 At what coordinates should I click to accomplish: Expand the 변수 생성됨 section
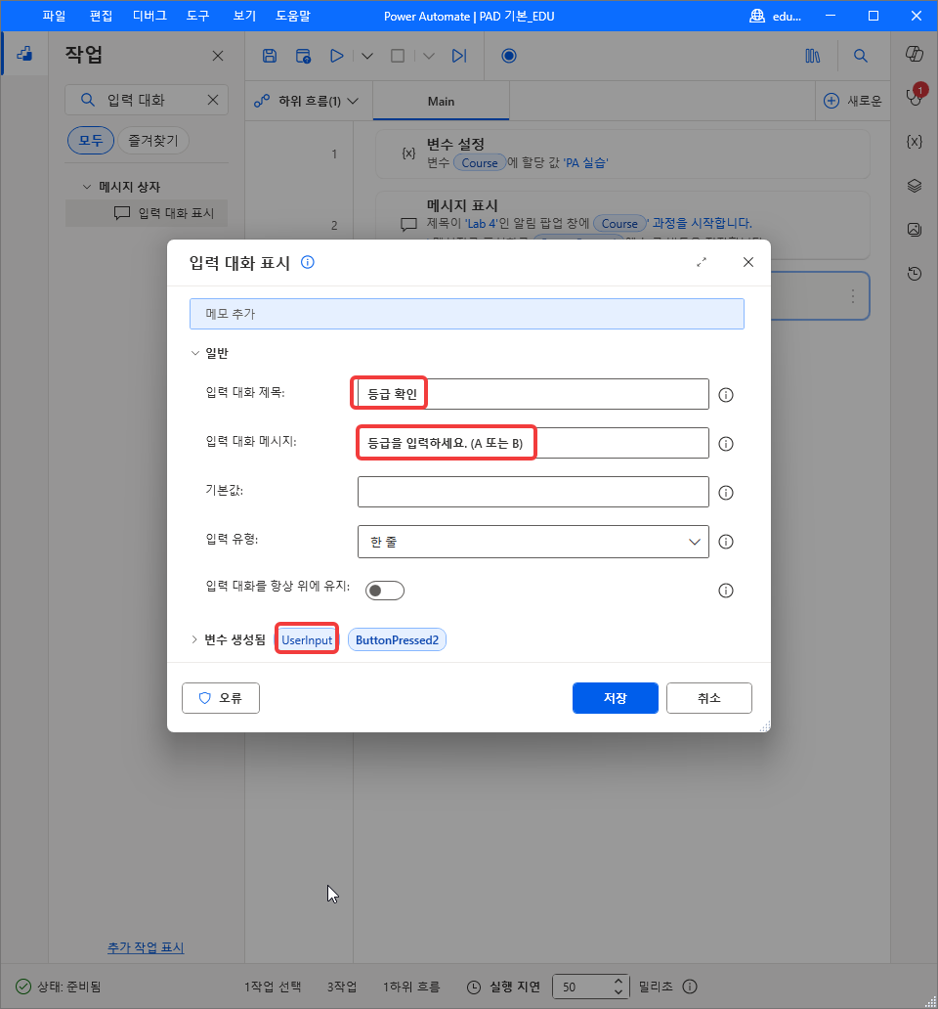194,639
